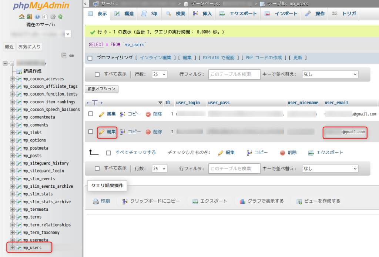The image size is (379, 257).
Task: Click the link chain icon in sidebar
Action: tap(72, 56)
